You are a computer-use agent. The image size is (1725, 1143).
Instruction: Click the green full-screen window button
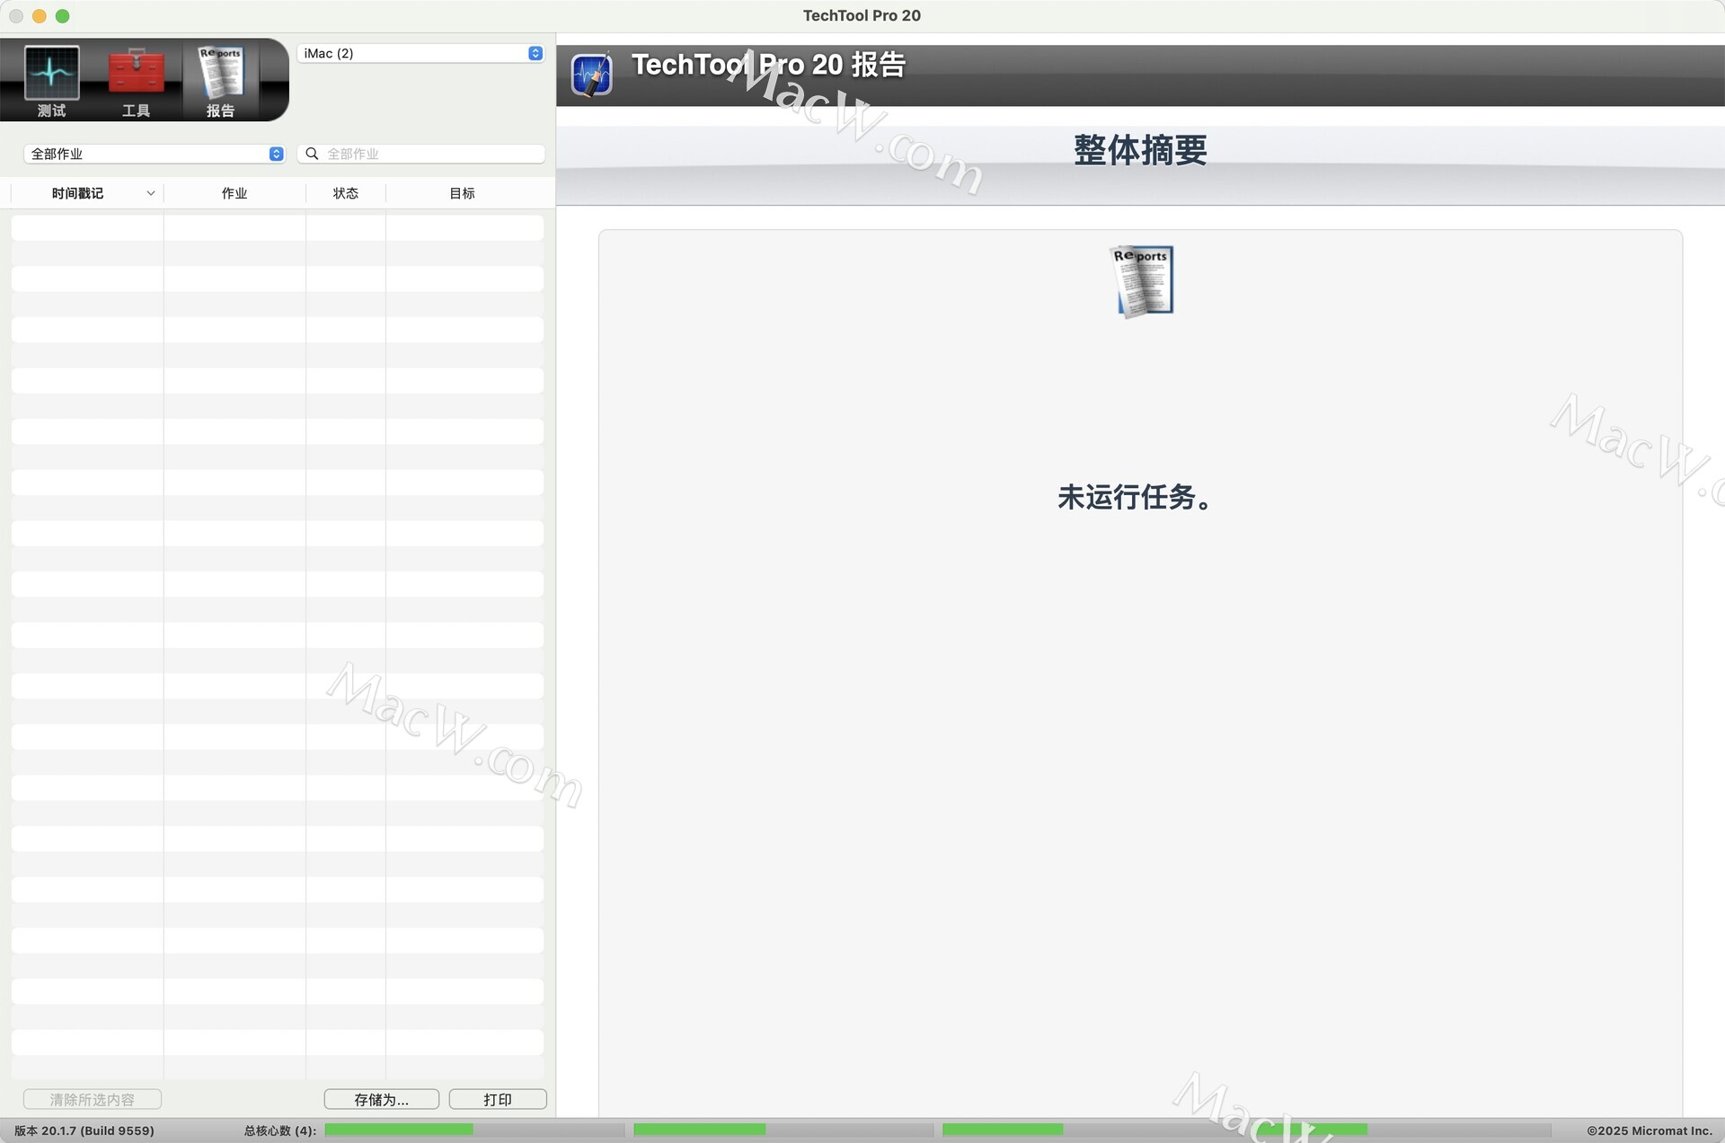(63, 16)
